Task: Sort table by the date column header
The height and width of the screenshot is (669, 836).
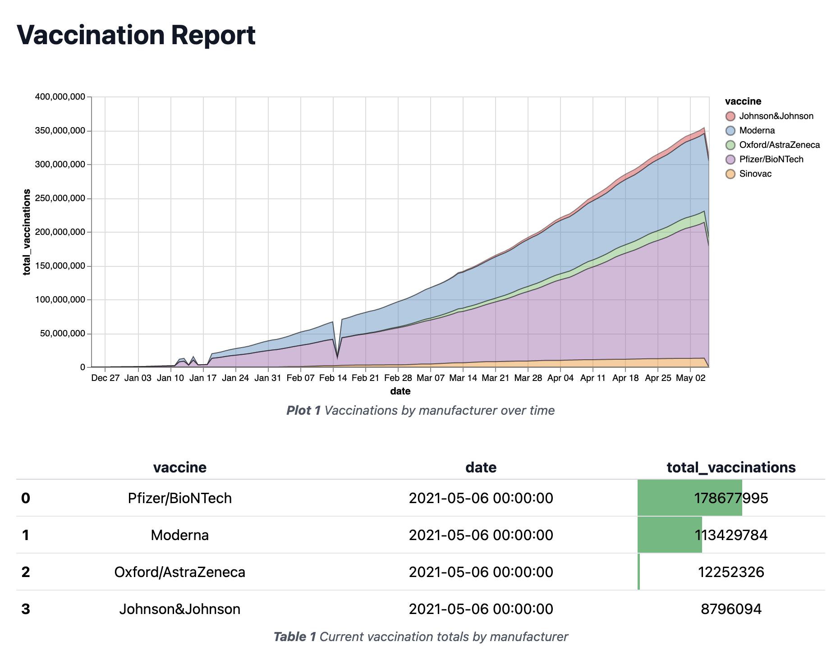Action: click(481, 467)
